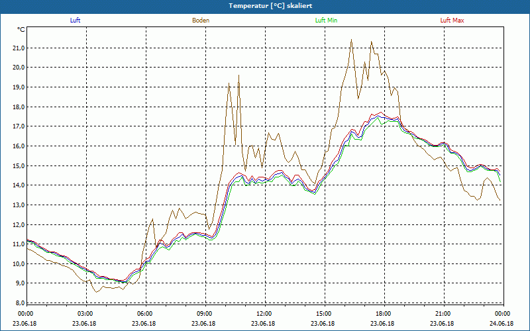Image resolution: width=530 pixels, height=331 pixels.
Task: Click the 8,0 y-axis tick label
Action: tap(18, 303)
